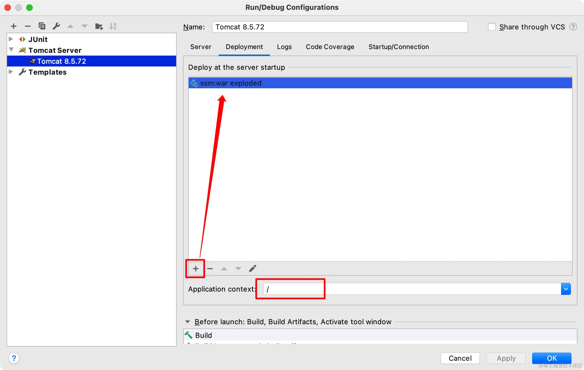
Task: Open the Application context dropdown
Action: tap(566, 289)
